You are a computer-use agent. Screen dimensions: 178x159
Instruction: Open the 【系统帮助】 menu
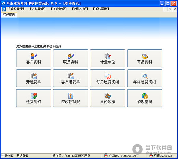101,9
